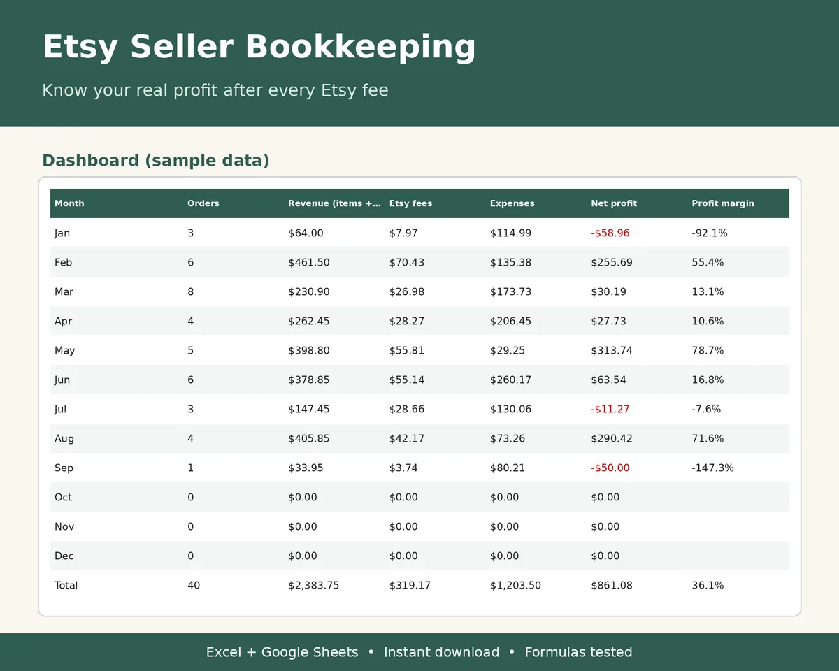Click Total revenue $2,383.75
The image size is (839, 671).
coord(313,586)
